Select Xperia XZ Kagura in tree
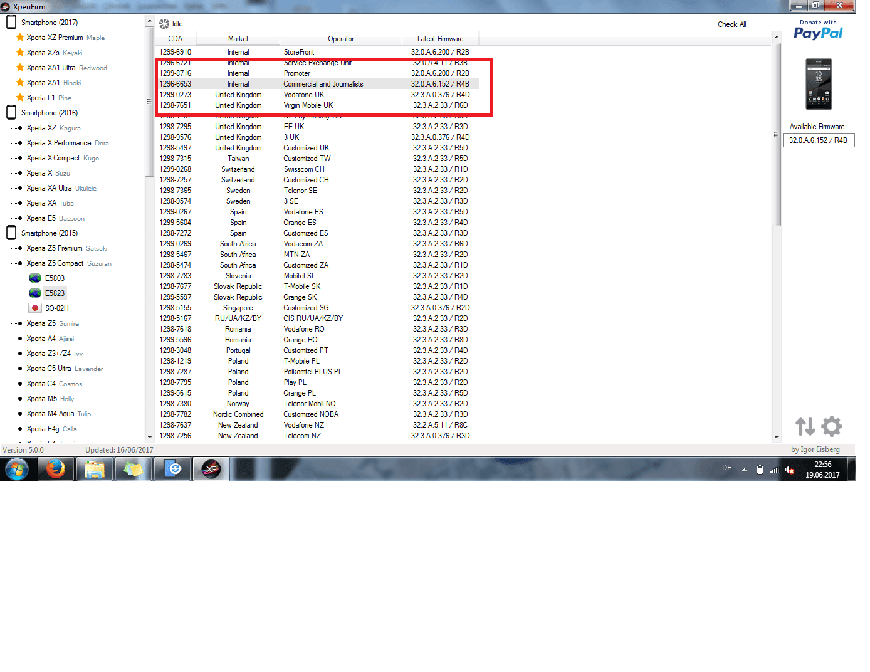Image resolution: width=870 pixels, height=672 pixels. 53,128
